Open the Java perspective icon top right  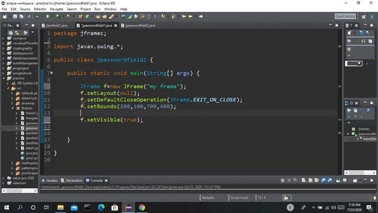(x=372, y=17)
